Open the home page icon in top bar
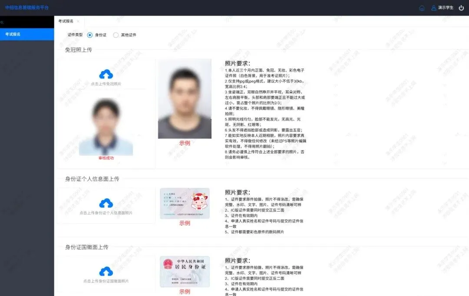The width and height of the screenshot is (469, 296). click(x=422, y=7)
